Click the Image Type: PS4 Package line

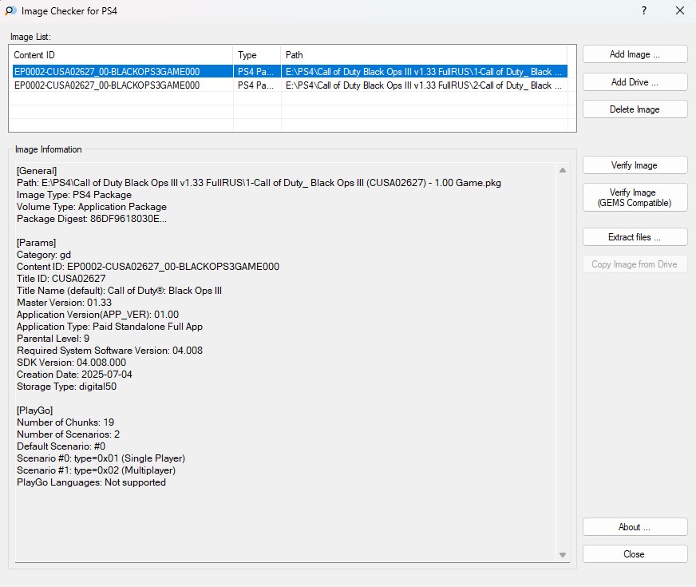pyautogui.click(x=74, y=195)
